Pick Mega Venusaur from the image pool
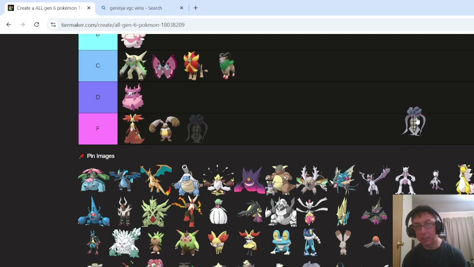 (x=94, y=180)
